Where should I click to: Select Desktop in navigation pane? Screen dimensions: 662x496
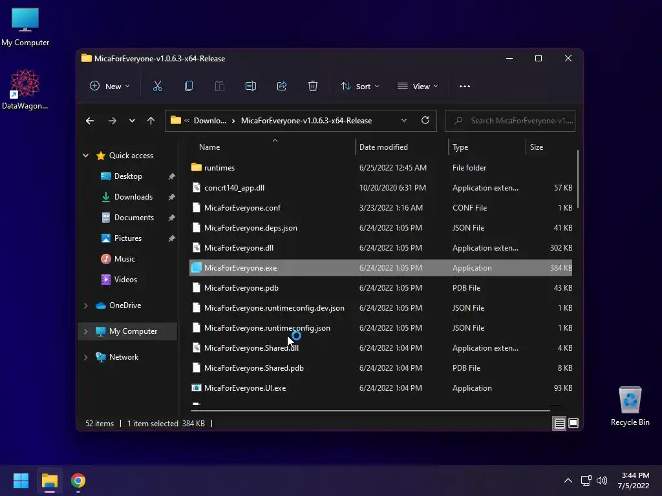[128, 176]
